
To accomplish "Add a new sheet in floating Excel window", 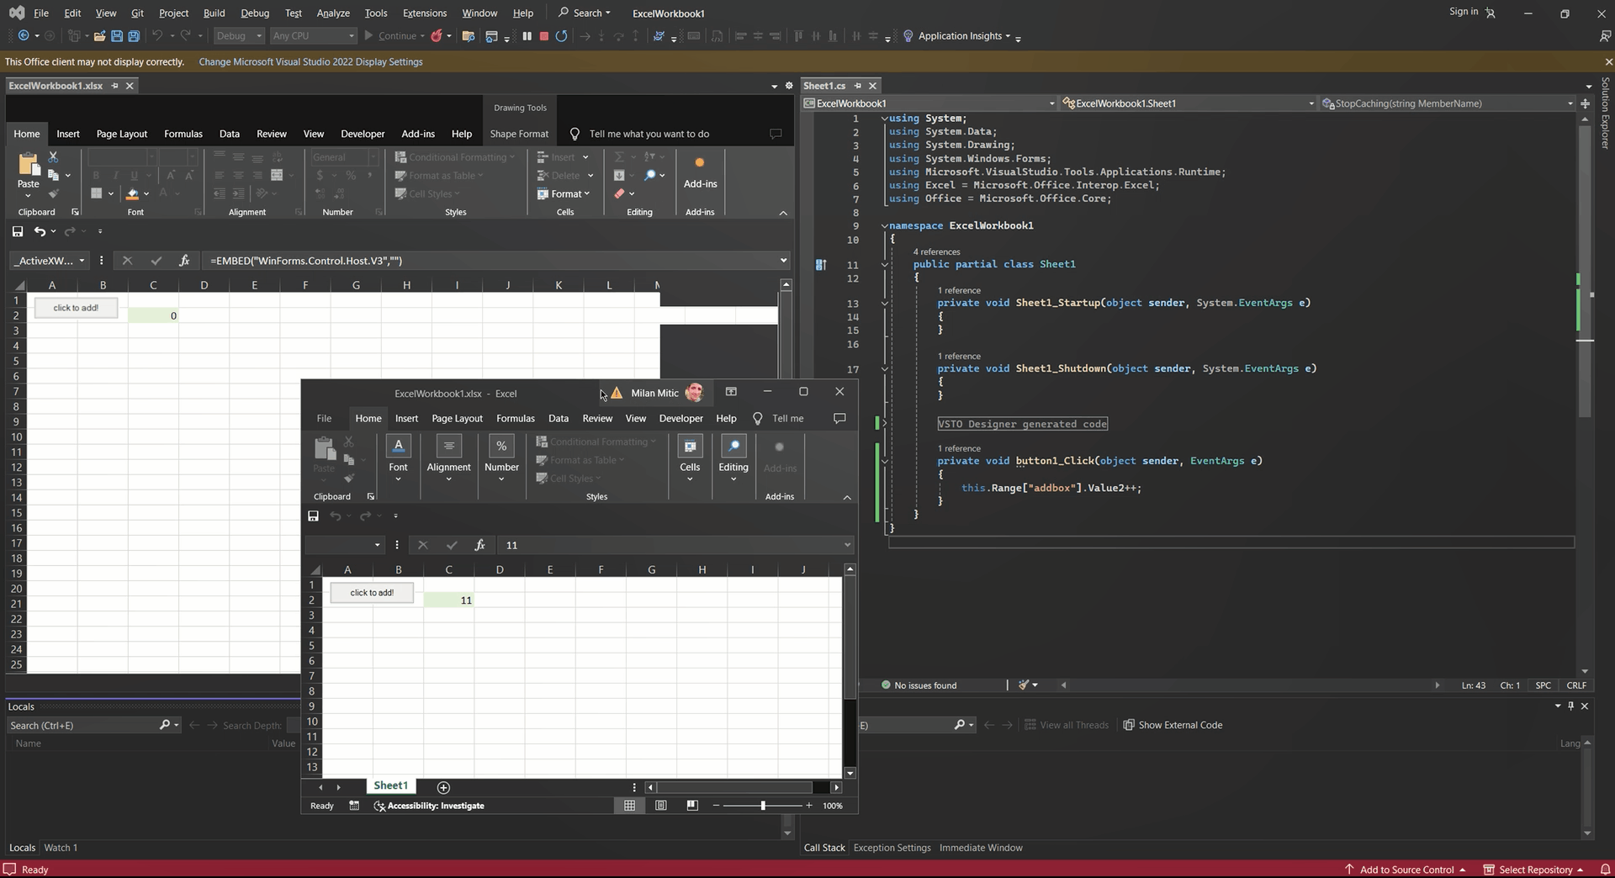I will tap(443, 787).
